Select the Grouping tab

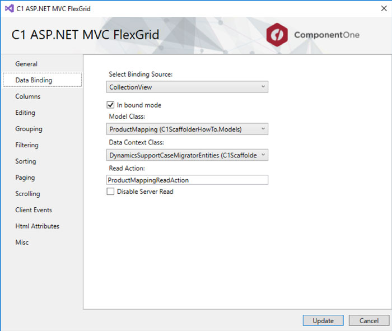click(x=29, y=129)
